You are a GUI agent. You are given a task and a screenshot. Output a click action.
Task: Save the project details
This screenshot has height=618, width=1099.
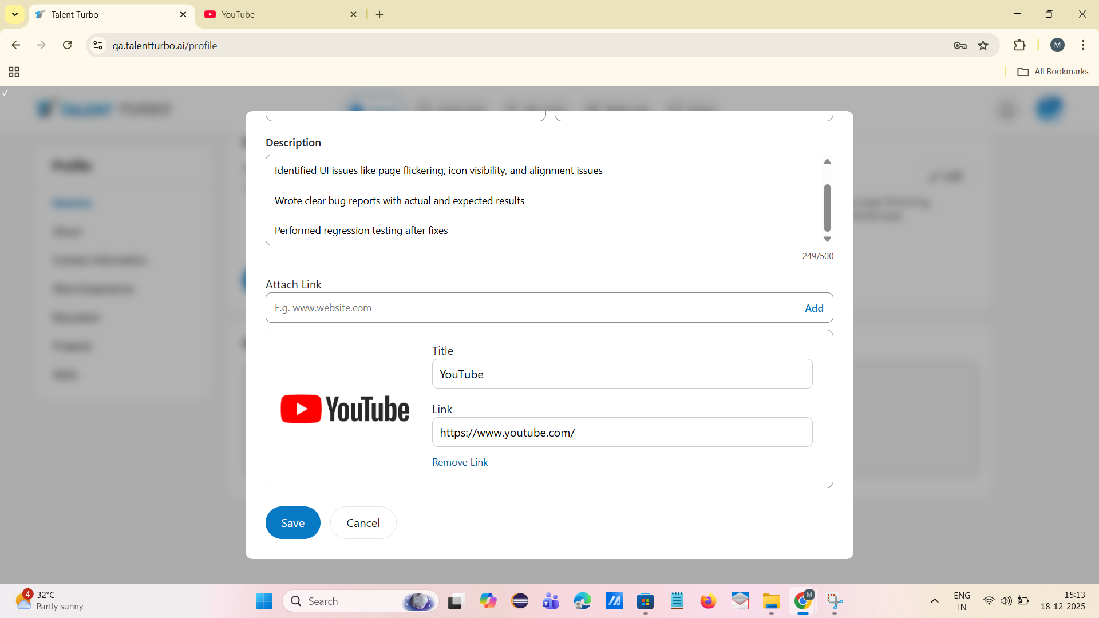click(293, 522)
